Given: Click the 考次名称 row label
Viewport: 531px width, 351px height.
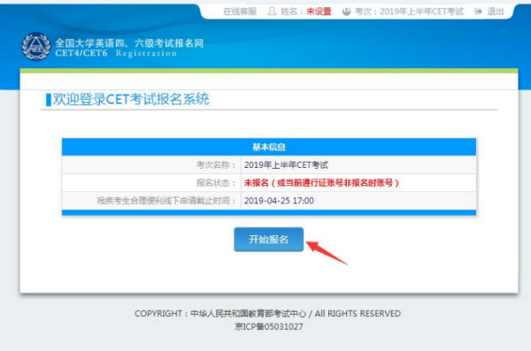Looking at the screenshot, I should tap(216, 164).
